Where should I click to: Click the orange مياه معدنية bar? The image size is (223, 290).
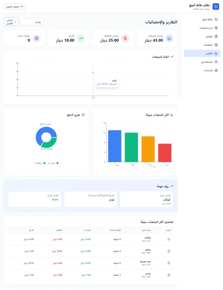coord(148,149)
